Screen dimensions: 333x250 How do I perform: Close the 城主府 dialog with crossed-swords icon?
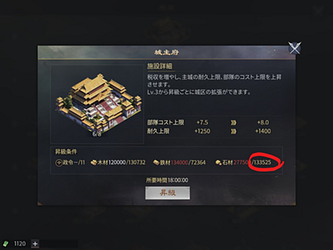tap(294, 48)
